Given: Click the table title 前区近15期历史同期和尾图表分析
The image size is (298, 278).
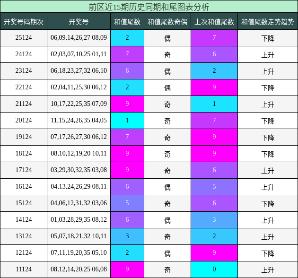Looking at the screenshot, I should point(149,7).
